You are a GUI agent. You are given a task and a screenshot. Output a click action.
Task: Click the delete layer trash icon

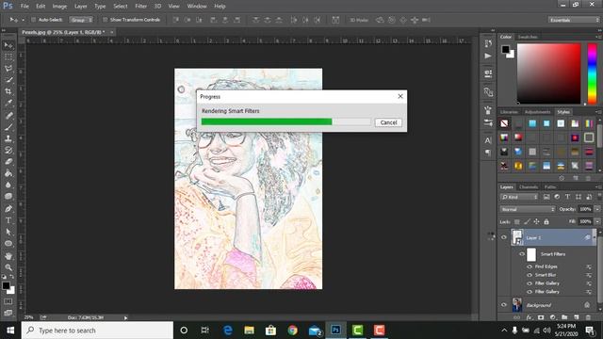(x=588, y=317)
